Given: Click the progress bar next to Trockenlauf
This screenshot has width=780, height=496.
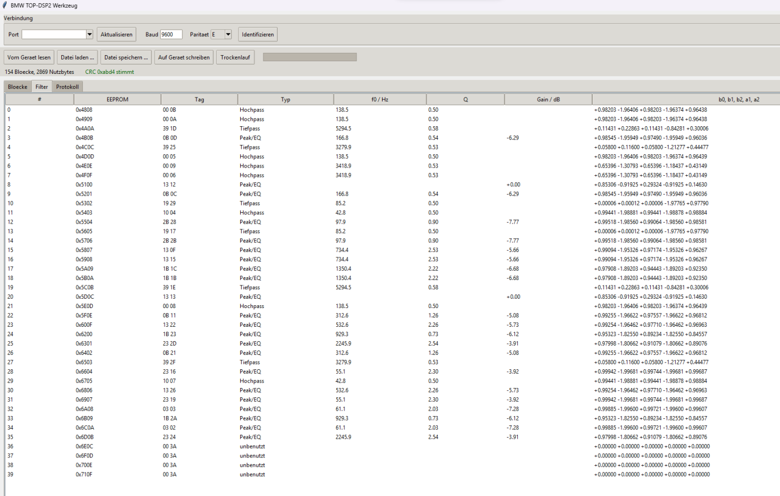Looking at the screenshot, I should (x=310, y=57).
